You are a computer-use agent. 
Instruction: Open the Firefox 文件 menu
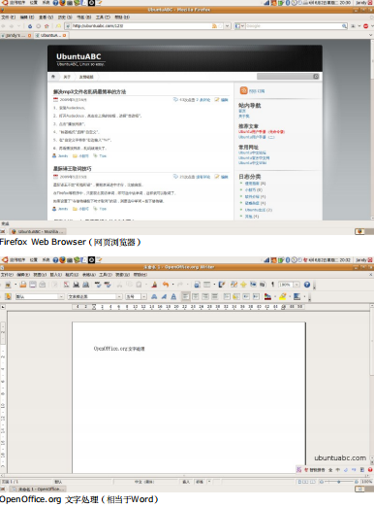click(9, 17)
